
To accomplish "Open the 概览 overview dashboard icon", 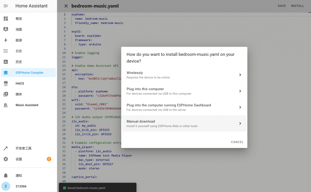I will [x=6, y=19].
